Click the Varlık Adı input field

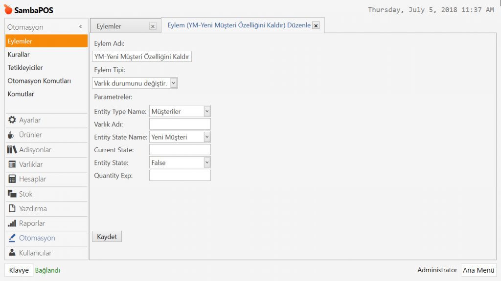coord(180,124)
